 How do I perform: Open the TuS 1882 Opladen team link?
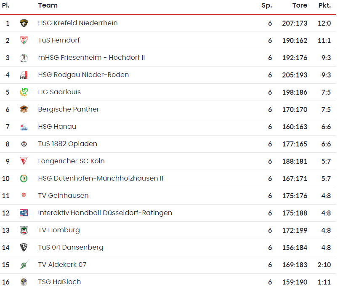[67, 144]
